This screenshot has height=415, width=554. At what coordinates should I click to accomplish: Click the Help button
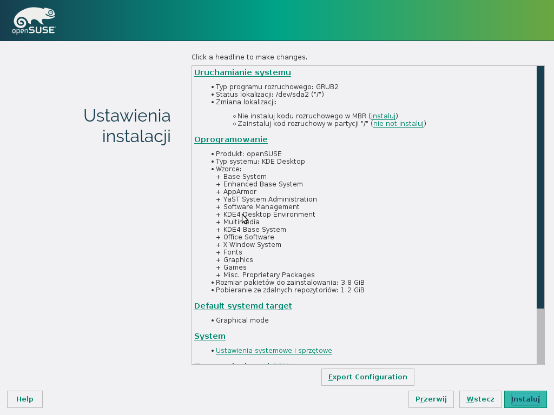pyautogui.click(x=25, y=399)
